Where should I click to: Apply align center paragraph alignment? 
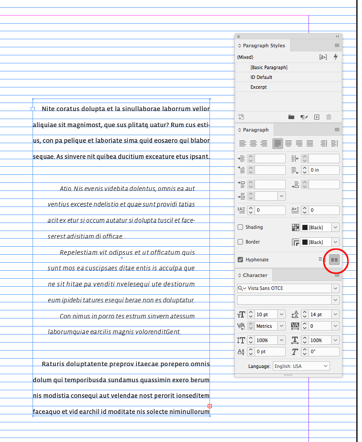pos(253,143)
